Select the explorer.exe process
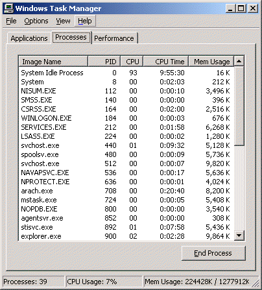 [126, 236]
